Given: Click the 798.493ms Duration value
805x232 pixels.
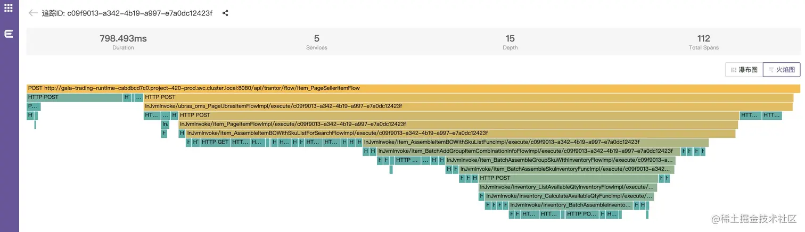Looking at the screenshot, I should 123,38.
